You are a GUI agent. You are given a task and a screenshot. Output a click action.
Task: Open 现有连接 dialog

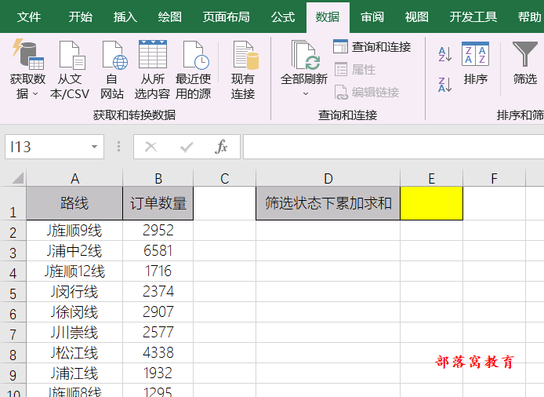click(243, 70)
